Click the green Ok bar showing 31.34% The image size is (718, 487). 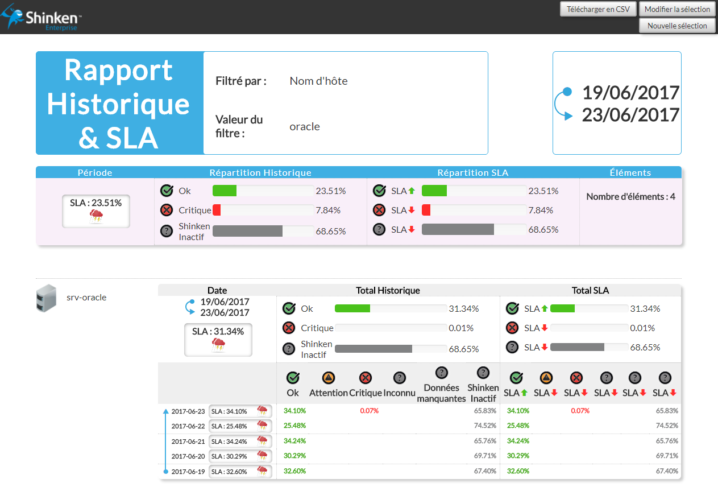pos(352,308)
